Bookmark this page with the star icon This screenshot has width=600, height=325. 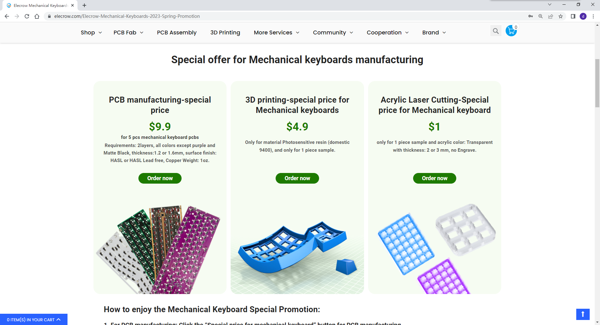(x=561, y=16)
